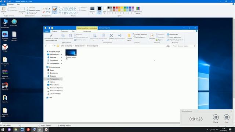Click Delete (Удалить) X icon in Explorer ribbon
235x132 pixels.
(x=111, y=36)
